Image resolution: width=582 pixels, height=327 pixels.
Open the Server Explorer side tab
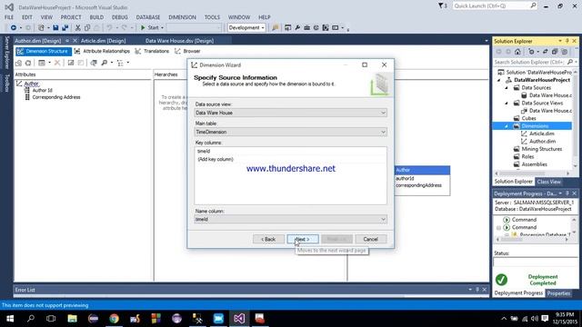point(6,53)
